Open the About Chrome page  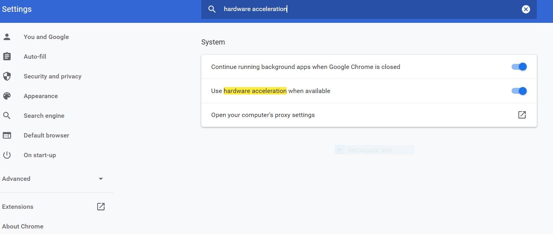pyautogui.click(x=22, y=227)
